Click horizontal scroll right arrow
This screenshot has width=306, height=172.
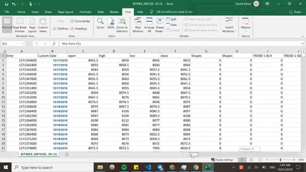tap(299, 154)
